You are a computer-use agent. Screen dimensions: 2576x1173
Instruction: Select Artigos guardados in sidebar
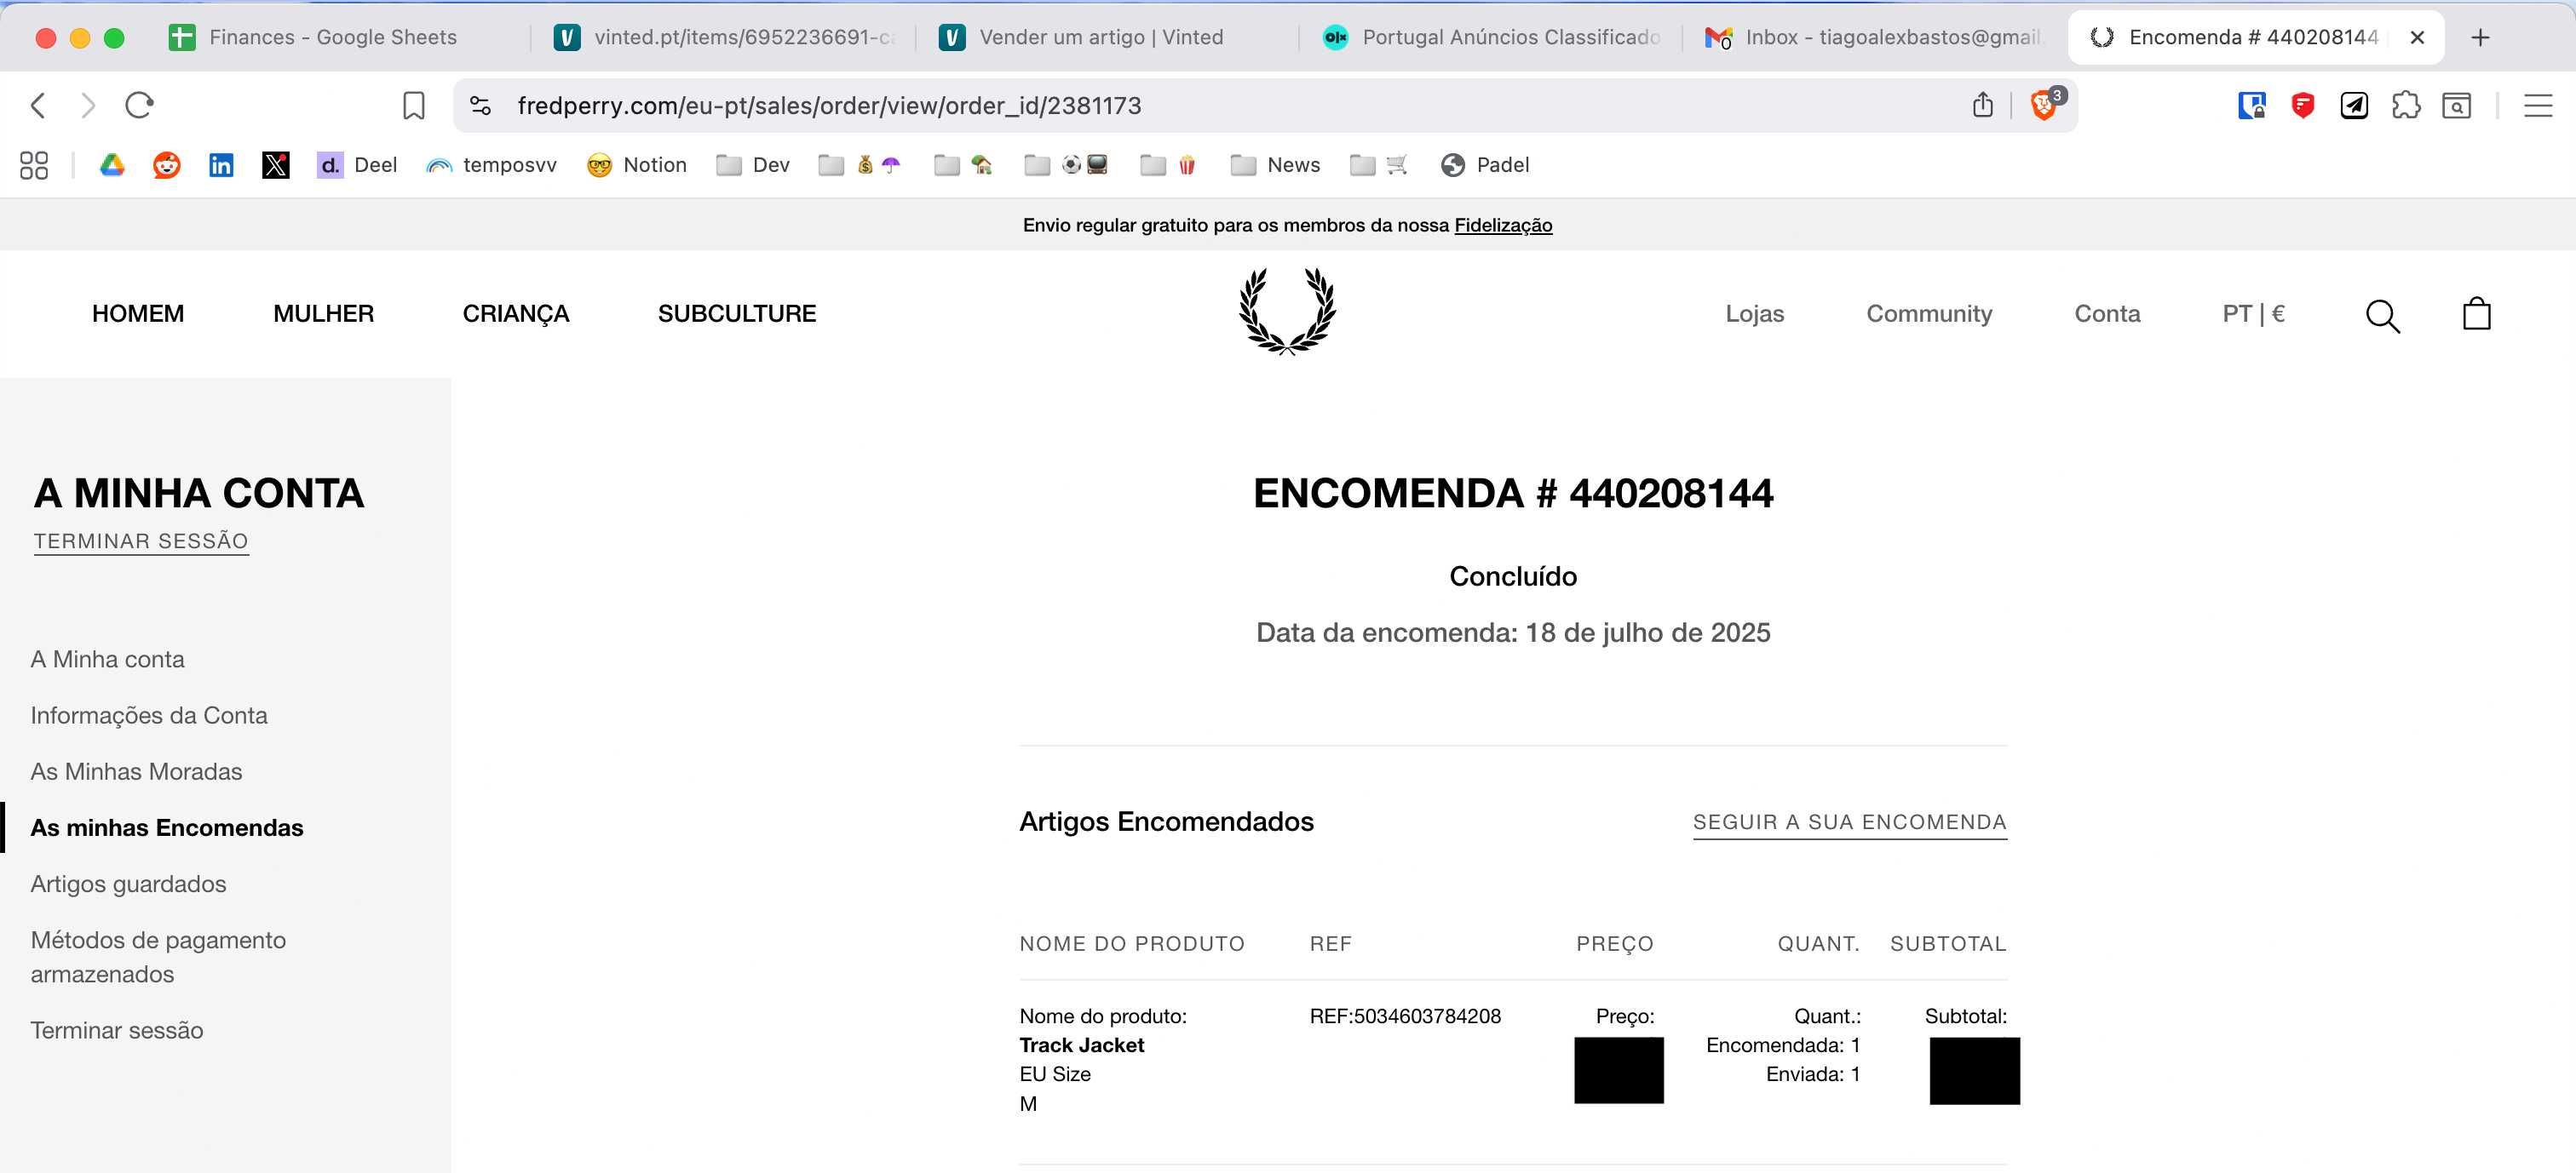tap(128, 884)
